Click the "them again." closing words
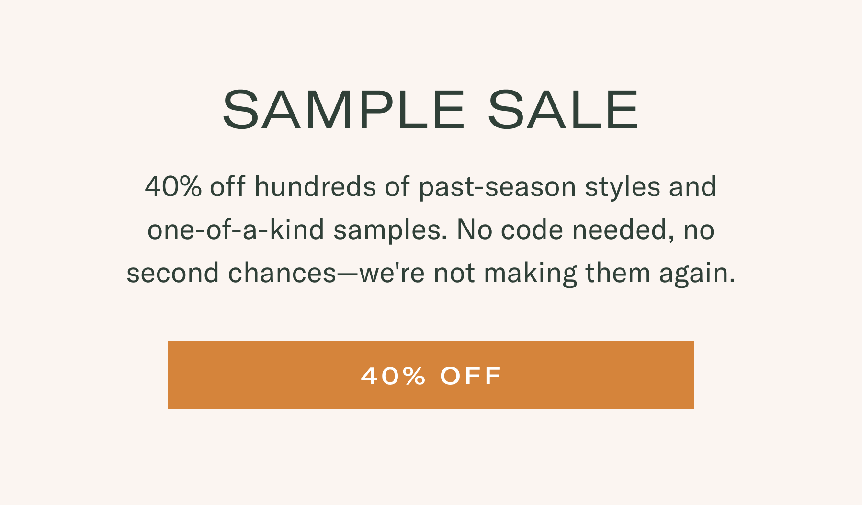The height and width of the screenshot is (505, 862). tap(660, 273)
